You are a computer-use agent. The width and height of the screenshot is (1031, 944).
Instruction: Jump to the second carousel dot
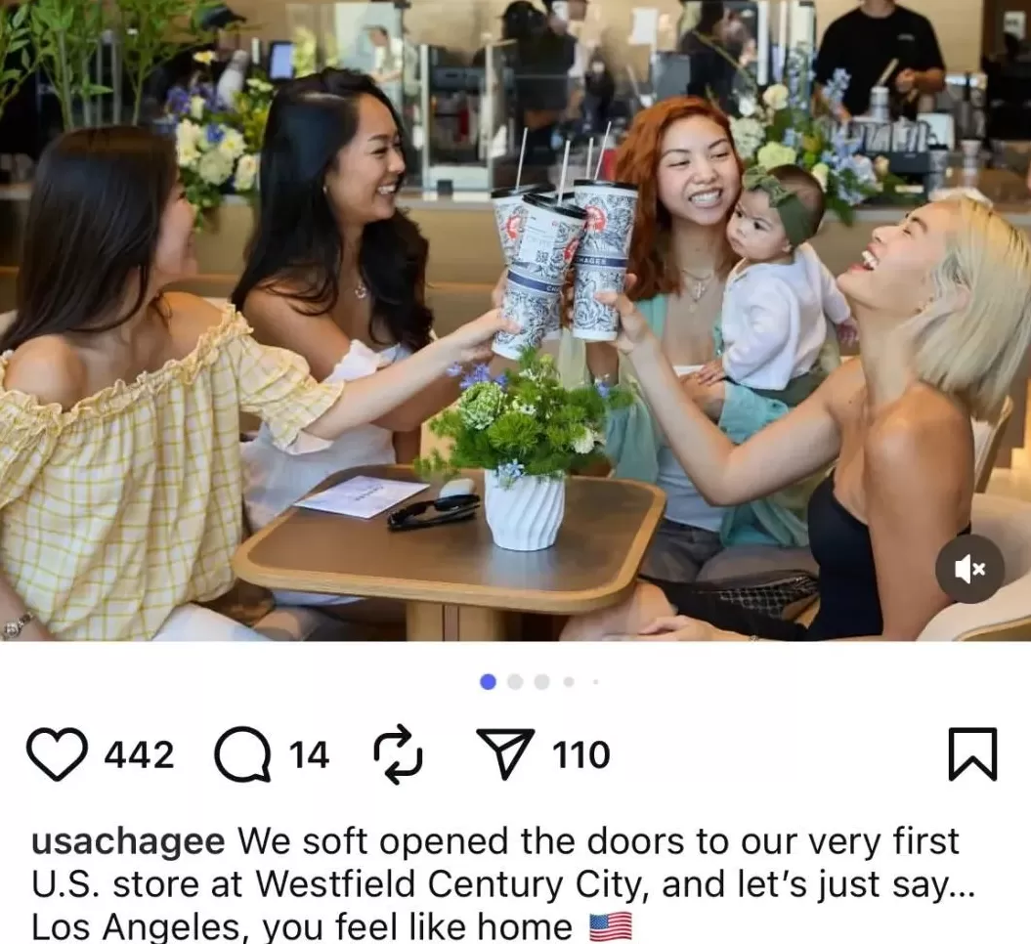click(x=516, y=682)
